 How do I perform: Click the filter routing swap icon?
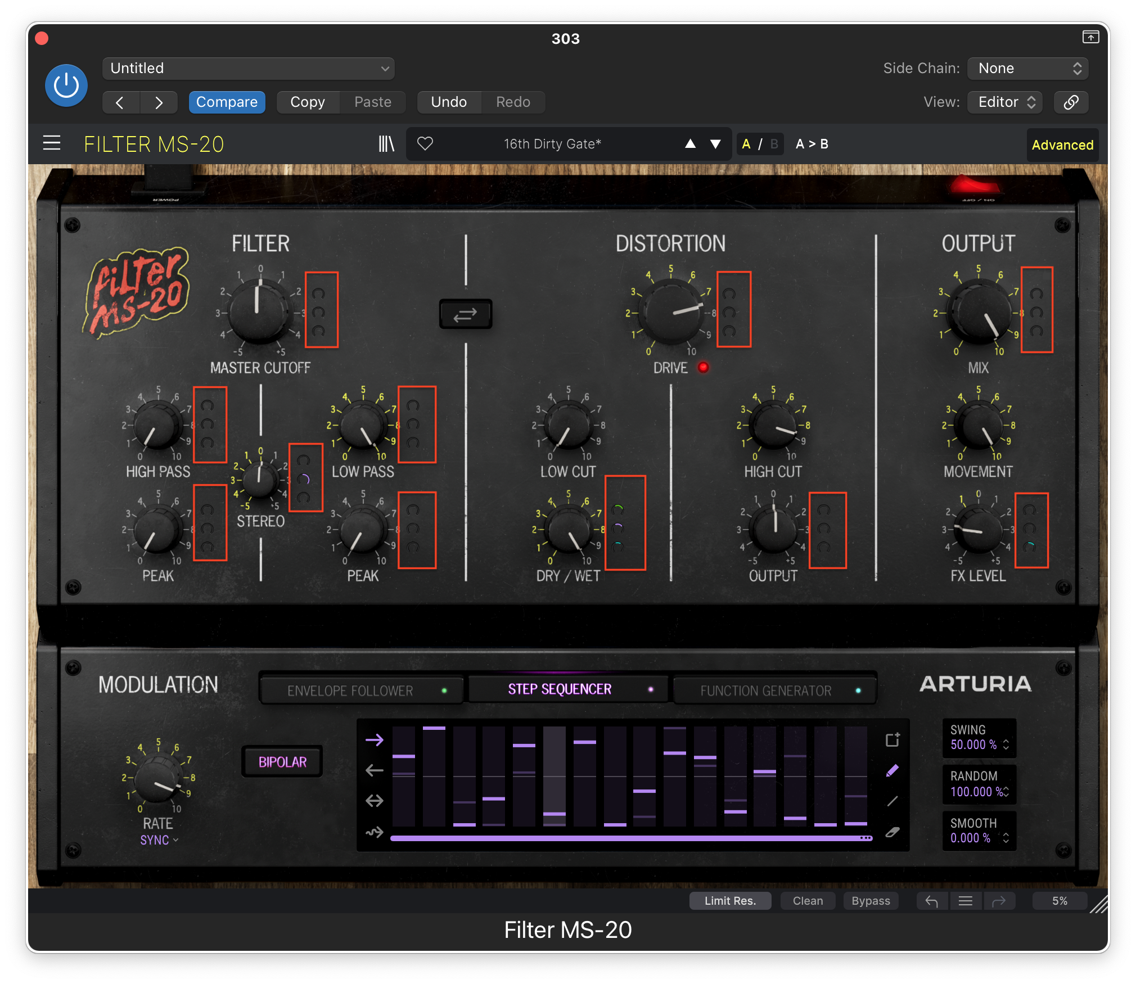(465, 314)
